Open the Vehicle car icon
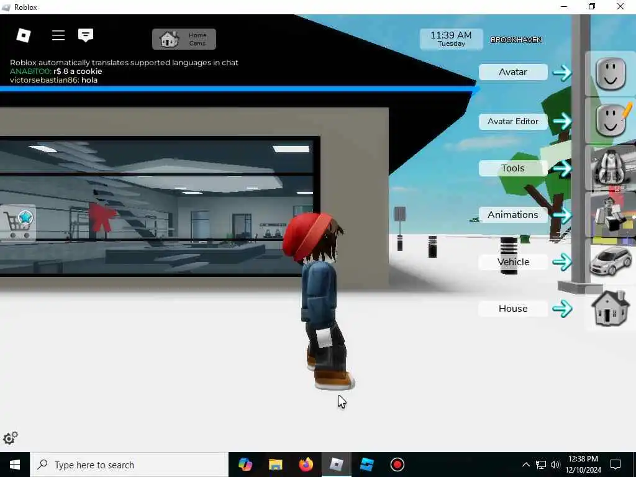636x477 pixels. [x=611, y=261]
